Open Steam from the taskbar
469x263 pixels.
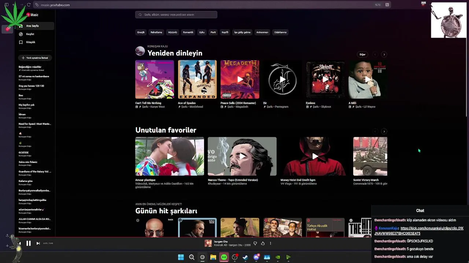pos(245,257)
